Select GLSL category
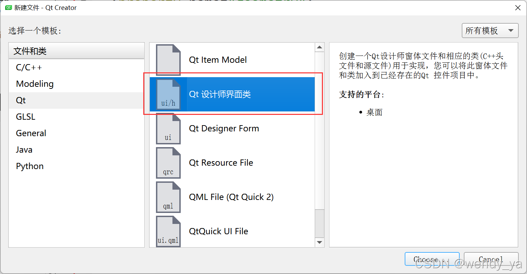Image resolution: width=527 pixels, height=274 pixels. tap(76, 117)
